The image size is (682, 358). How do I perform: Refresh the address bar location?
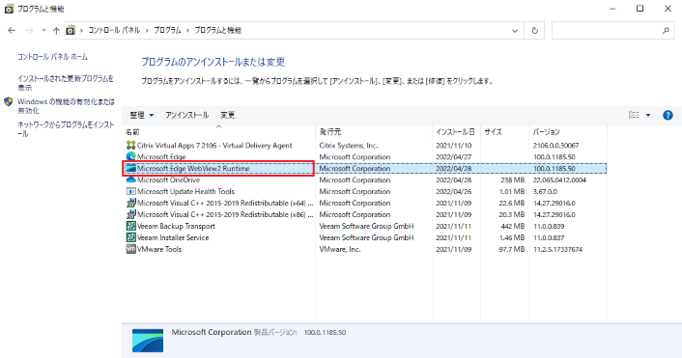534,31
